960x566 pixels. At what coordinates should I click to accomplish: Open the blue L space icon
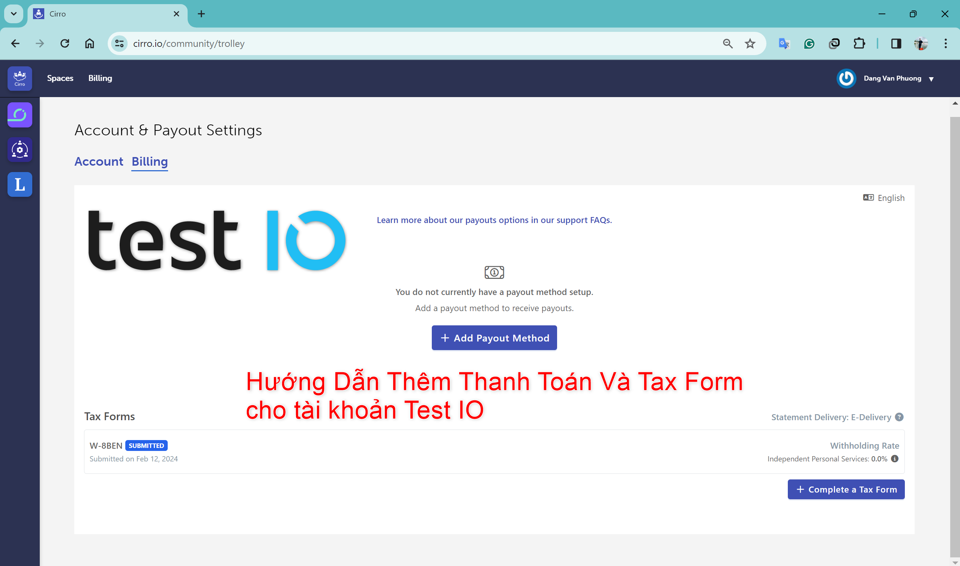click(20, 184)
